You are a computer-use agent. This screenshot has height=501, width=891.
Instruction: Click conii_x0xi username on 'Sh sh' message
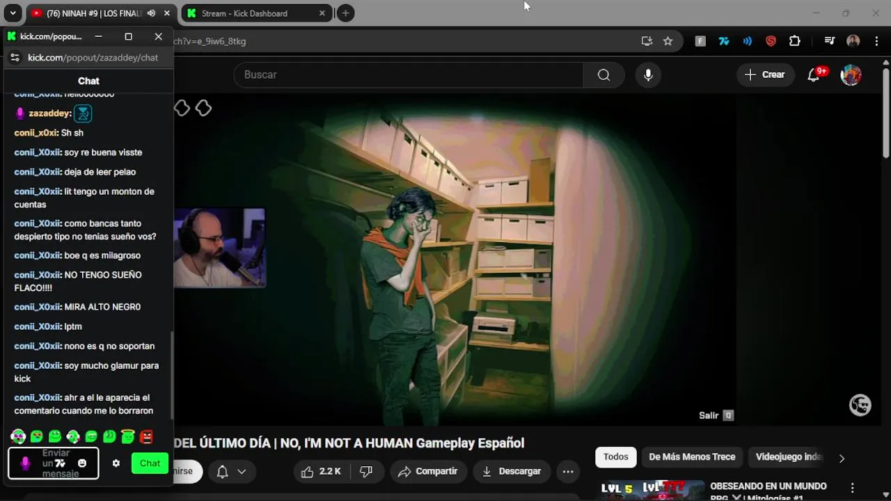36,133
